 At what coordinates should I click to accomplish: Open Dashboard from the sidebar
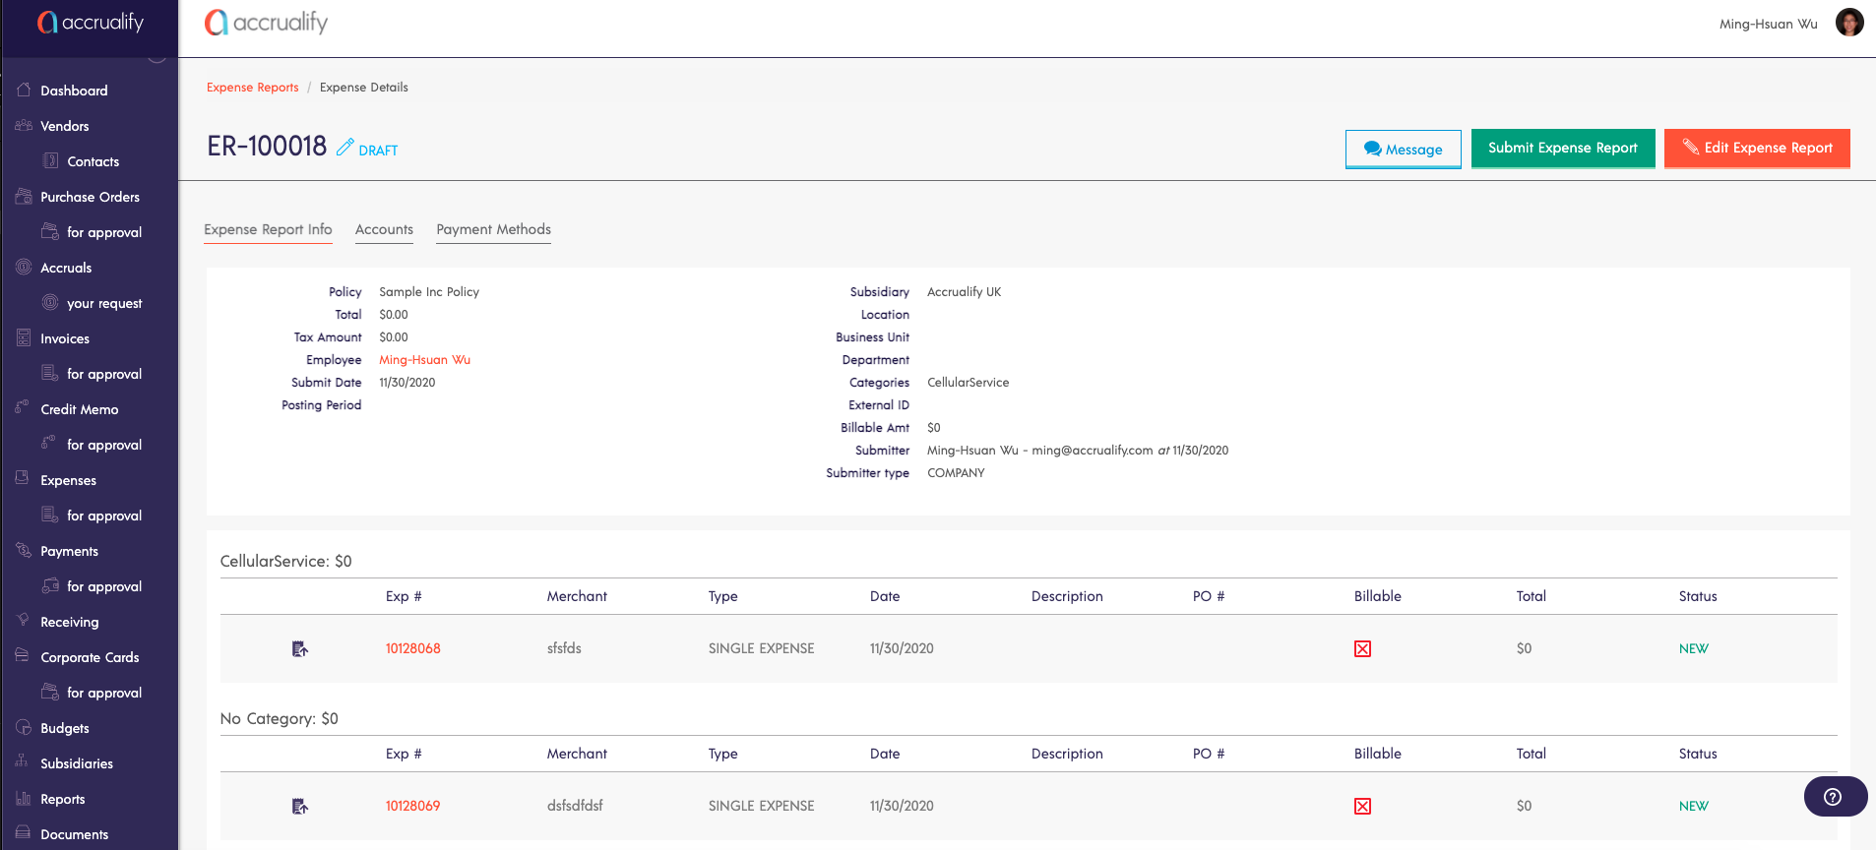tap(74, 91)
